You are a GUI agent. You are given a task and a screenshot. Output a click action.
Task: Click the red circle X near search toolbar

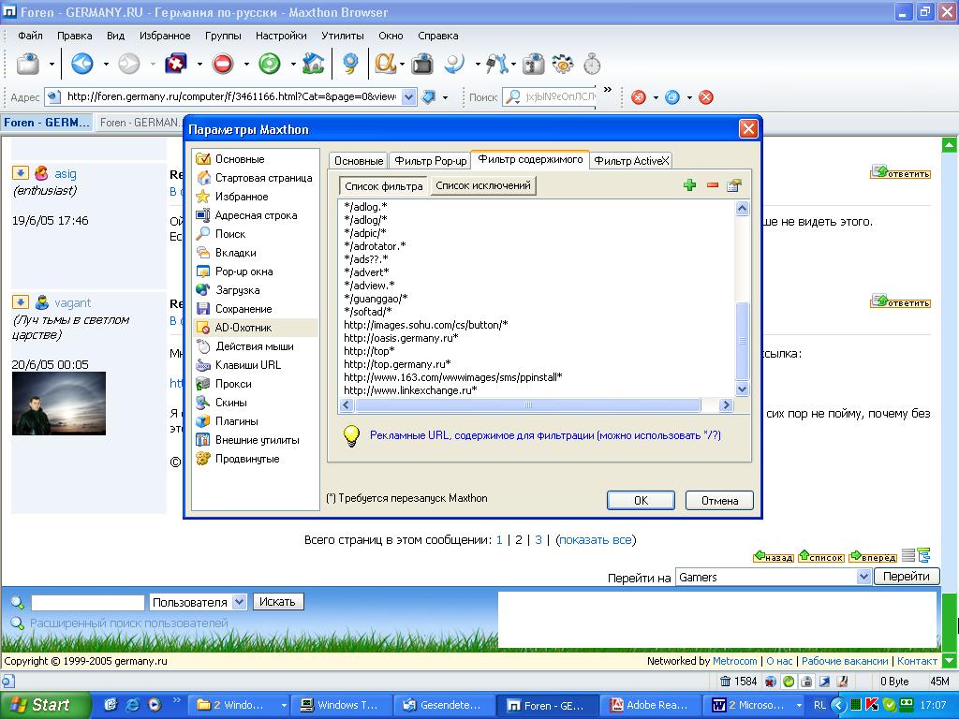(x=639, y=97)
